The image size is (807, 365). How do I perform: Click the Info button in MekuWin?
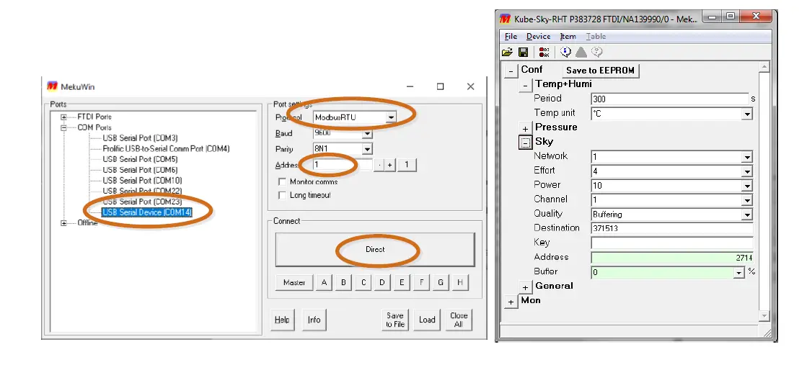click(314, 320)
